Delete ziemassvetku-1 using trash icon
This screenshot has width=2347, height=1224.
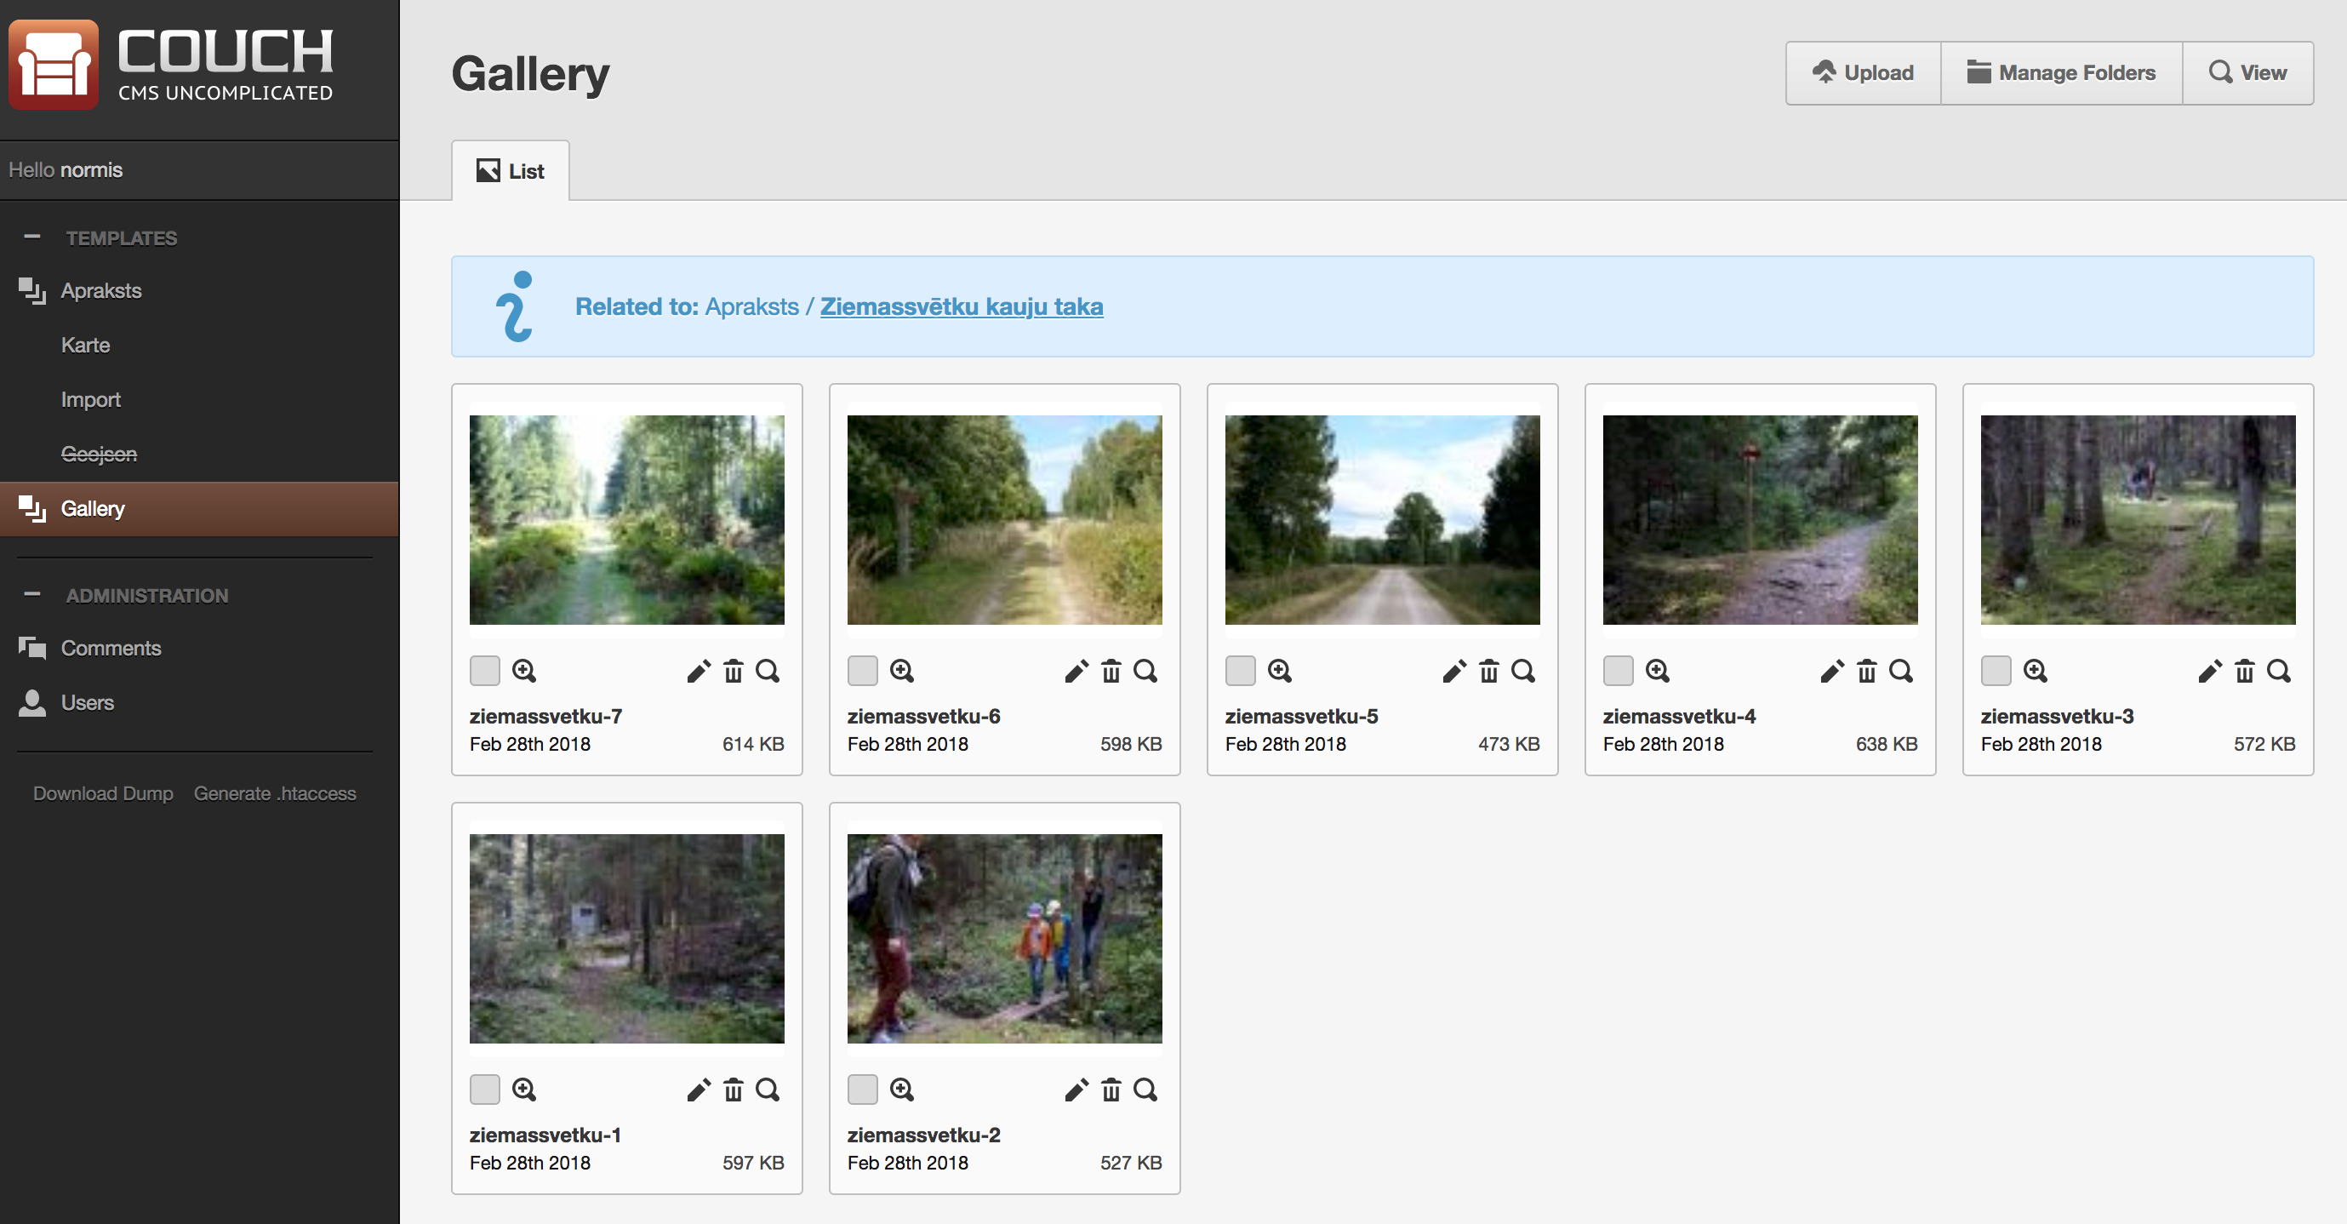734,1090
